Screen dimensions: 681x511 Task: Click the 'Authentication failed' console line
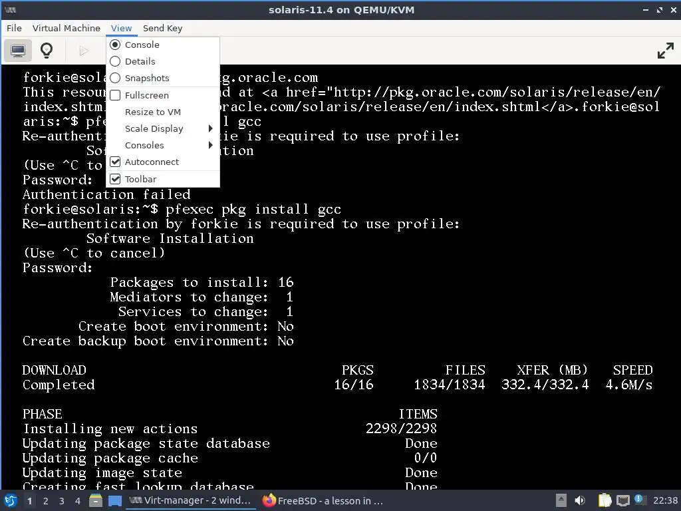(x=106, y=194)
